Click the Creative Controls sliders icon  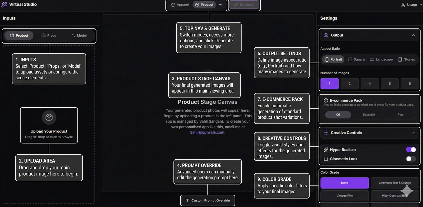point(326,133)
